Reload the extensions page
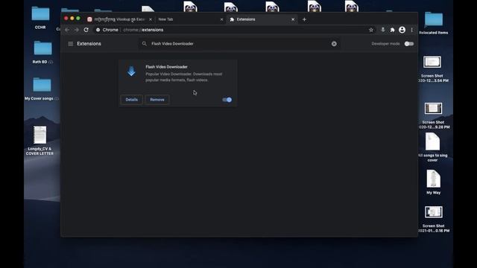Image resolution: width=477 pixels, height=268 pixels. [x=86, y=30]
